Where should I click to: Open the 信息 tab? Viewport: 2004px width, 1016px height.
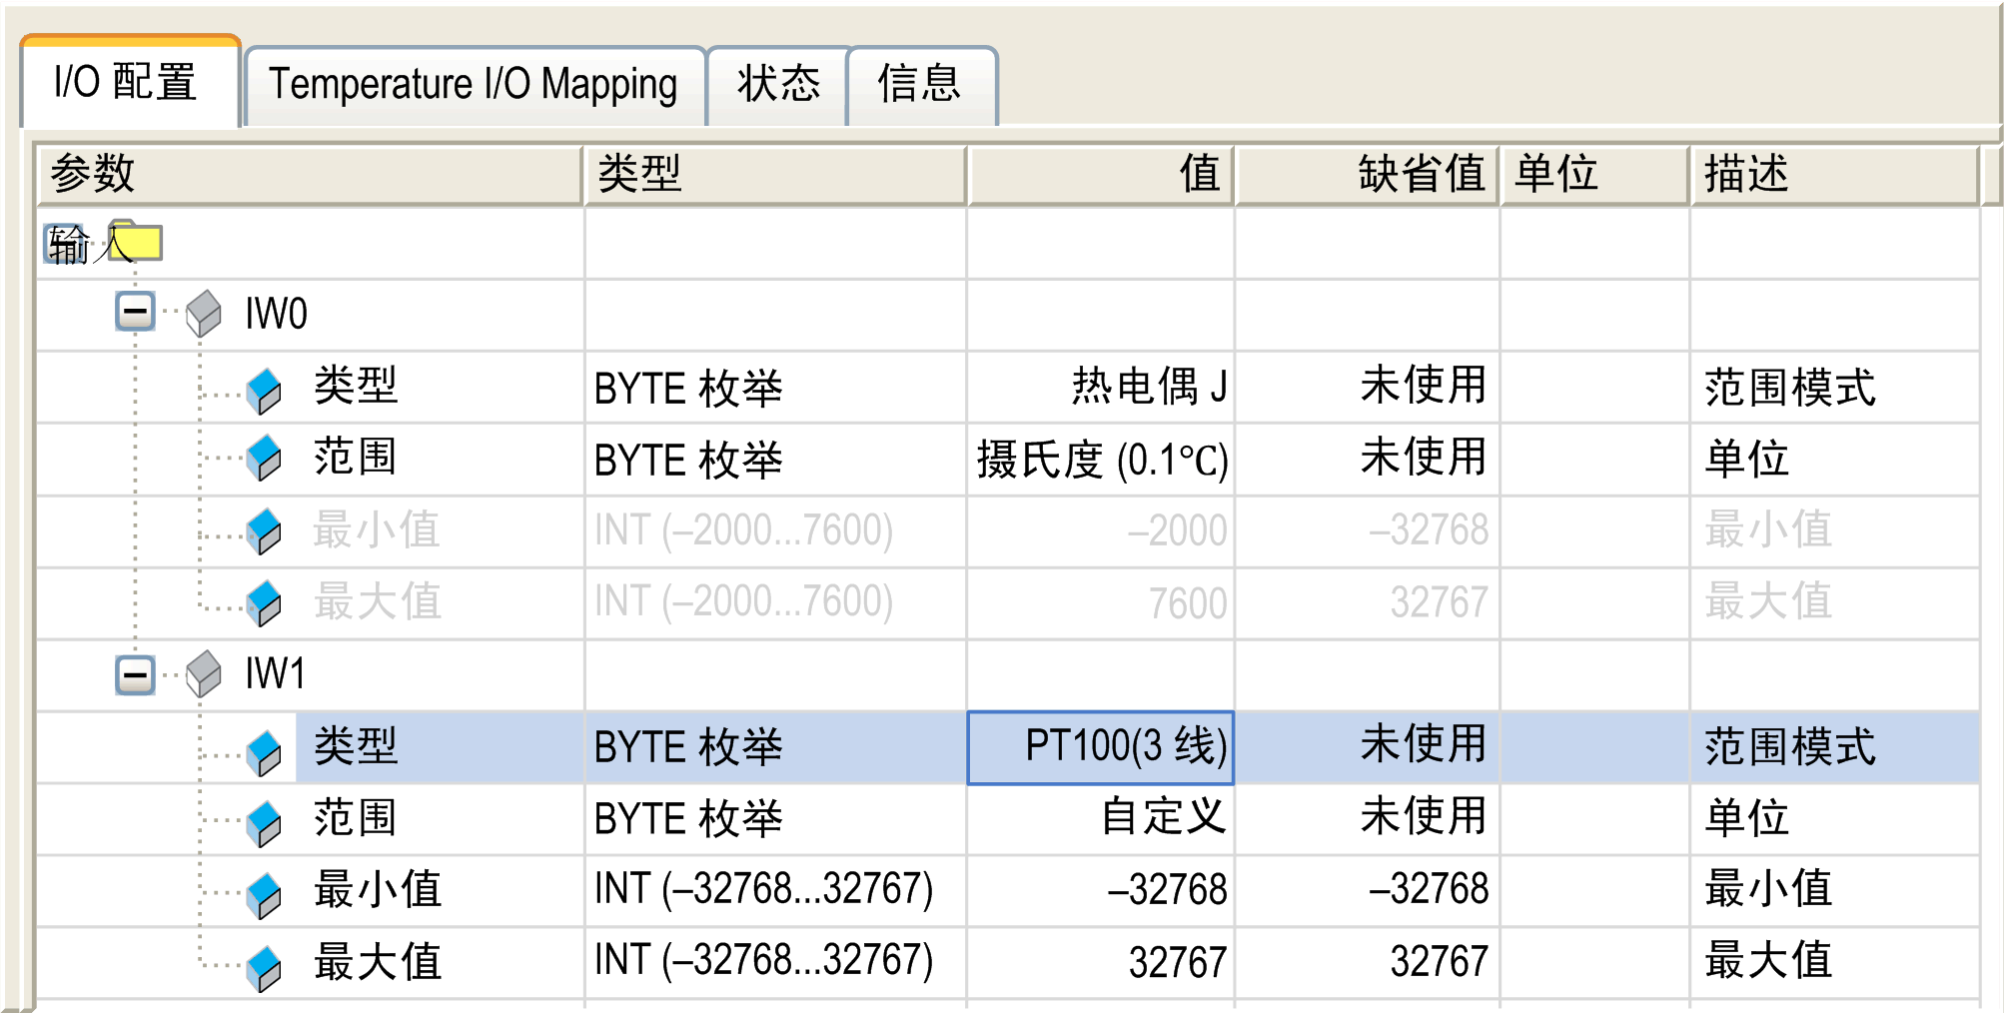919,85
